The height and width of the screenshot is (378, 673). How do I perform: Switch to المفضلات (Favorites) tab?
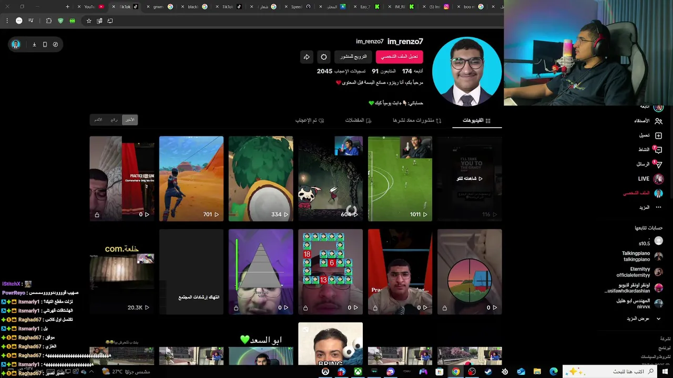pos(358,120)
